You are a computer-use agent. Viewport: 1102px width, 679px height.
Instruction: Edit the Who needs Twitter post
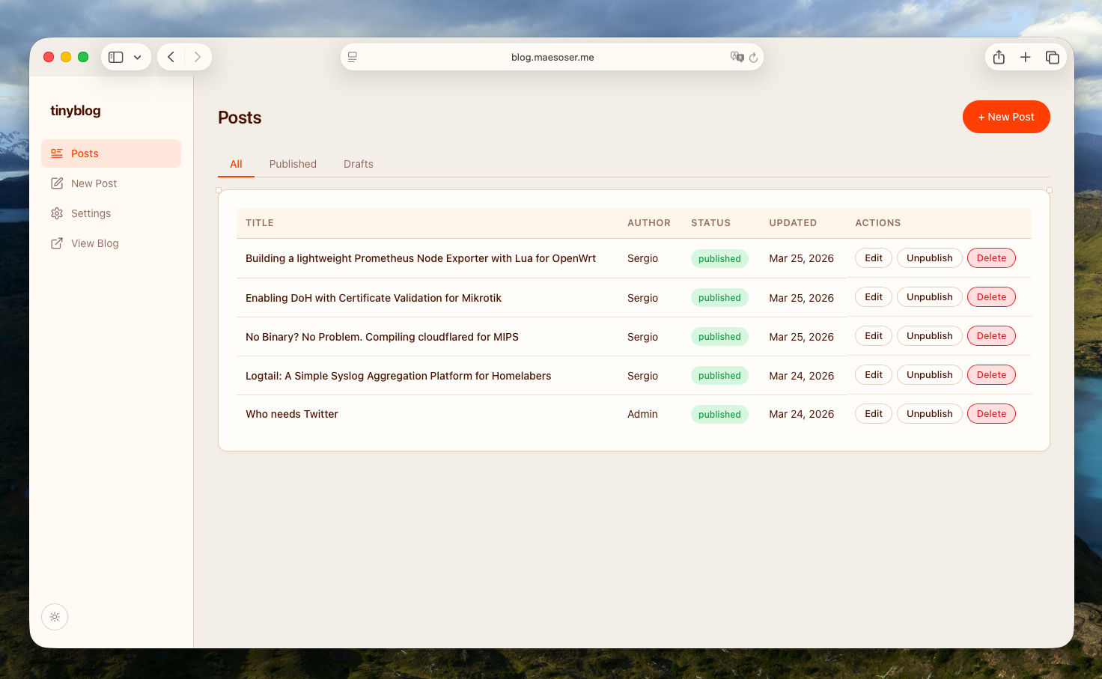click(x=874, y=414)
